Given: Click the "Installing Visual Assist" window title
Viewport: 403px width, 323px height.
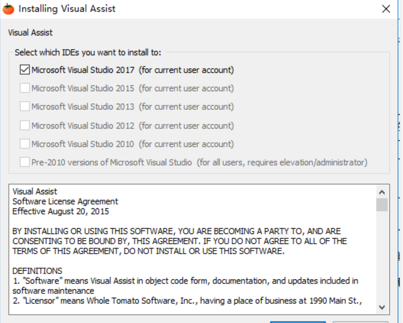Looking at the screenshot, I should click(x=67, y=9).
